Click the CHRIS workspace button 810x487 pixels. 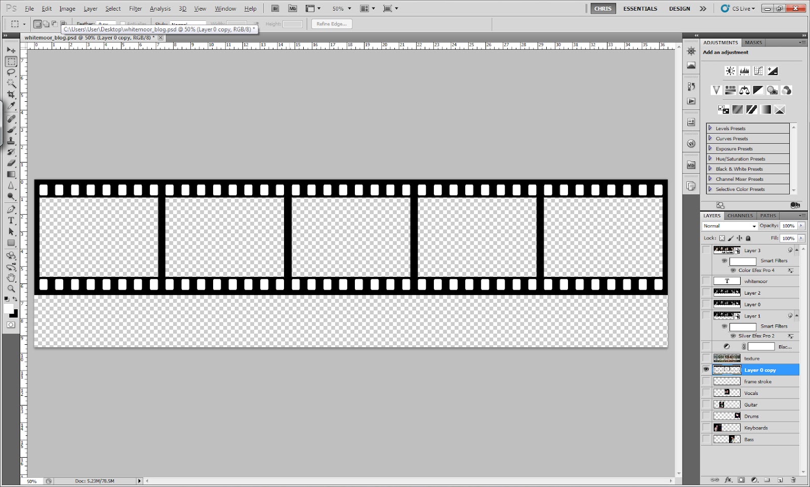(x=602, y=9)
